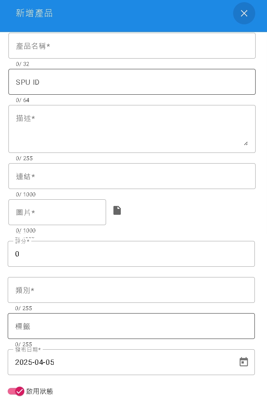Focus the 類別 input field
Screen dimensions: 267x406
click(x=131, y=290)
